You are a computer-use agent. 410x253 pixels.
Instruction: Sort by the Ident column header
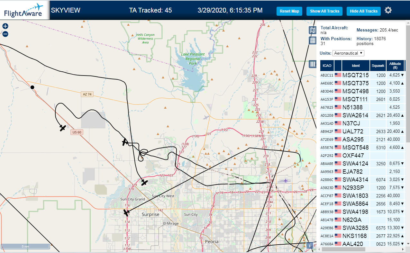[356, 66]
